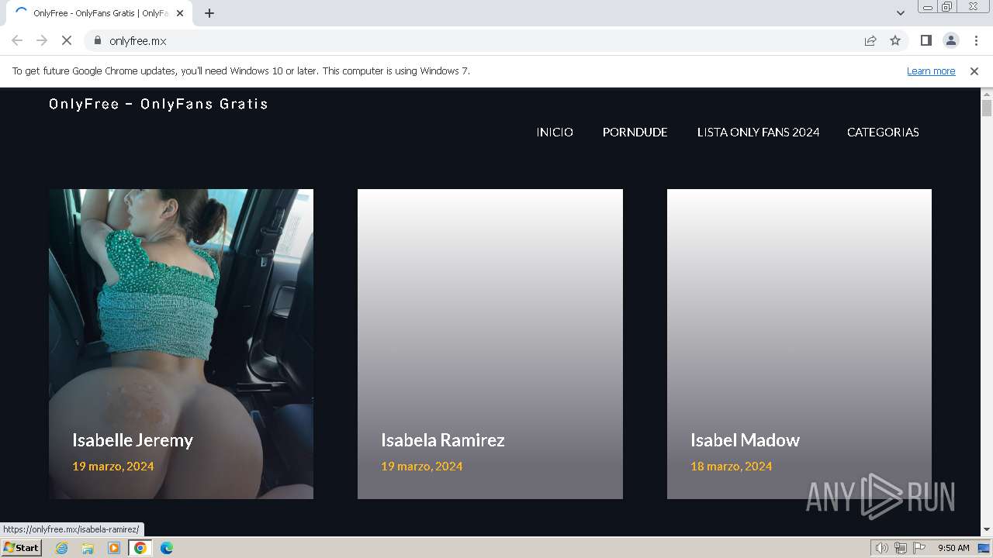Open the PORNDUDE menu item
The image size is (993, 558).
(635, 133)
